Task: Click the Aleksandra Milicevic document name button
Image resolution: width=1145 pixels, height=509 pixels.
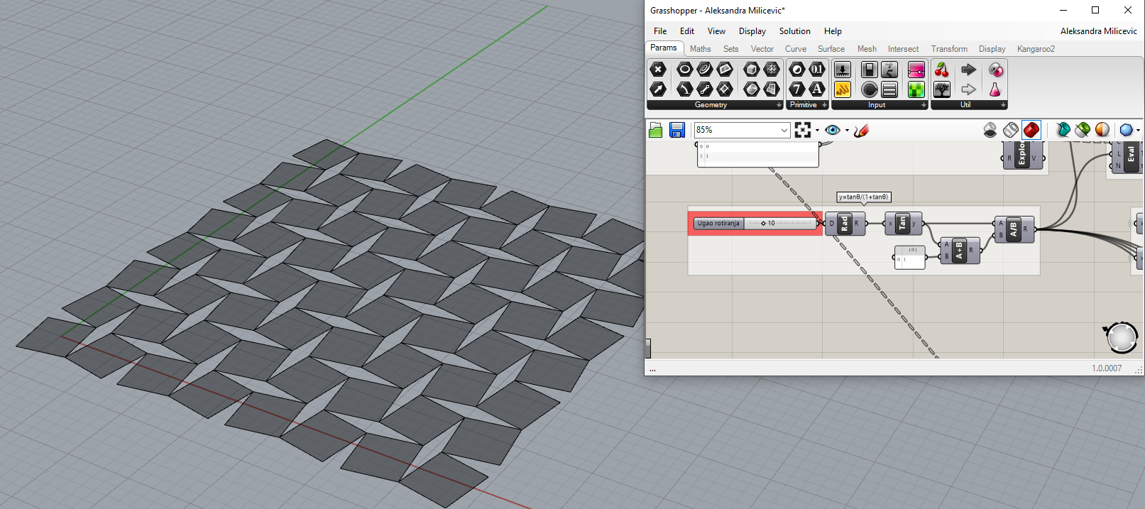Action: pos(1098,31)
